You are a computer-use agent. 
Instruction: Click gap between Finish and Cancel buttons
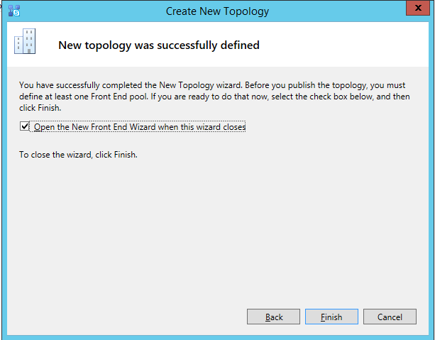[x=360, y=317]
